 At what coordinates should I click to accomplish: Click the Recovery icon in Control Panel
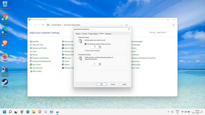pos(63,58)
